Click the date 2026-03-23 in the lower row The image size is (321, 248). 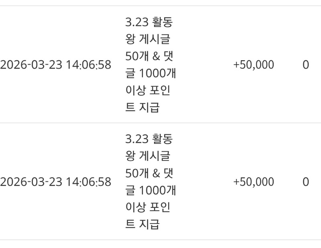[x=31, y=182]
